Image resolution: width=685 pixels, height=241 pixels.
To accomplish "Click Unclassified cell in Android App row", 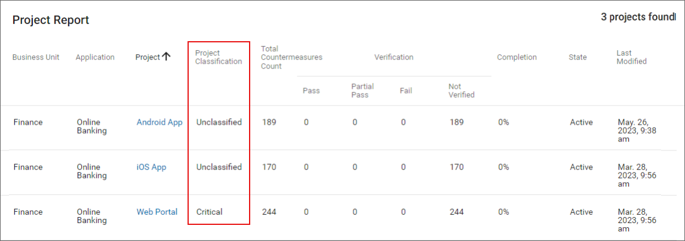I will [219, 122].
